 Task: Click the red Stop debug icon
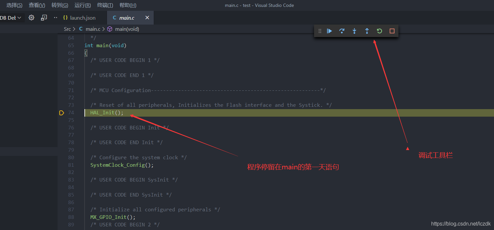tap(392, 31)
